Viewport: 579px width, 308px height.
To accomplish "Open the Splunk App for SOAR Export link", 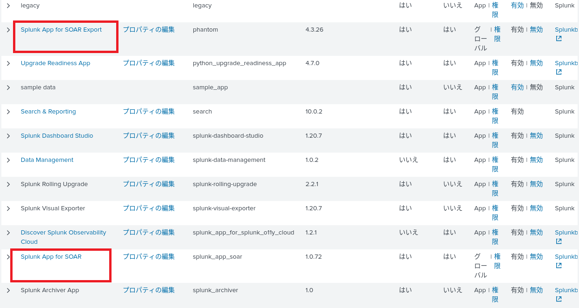I will click(x=61, y=30).
